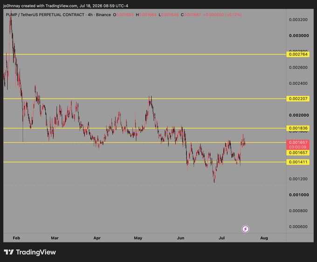Click the purple lightning bolt icon
This screenshot has height=262, width=317.
click(245, 229)
